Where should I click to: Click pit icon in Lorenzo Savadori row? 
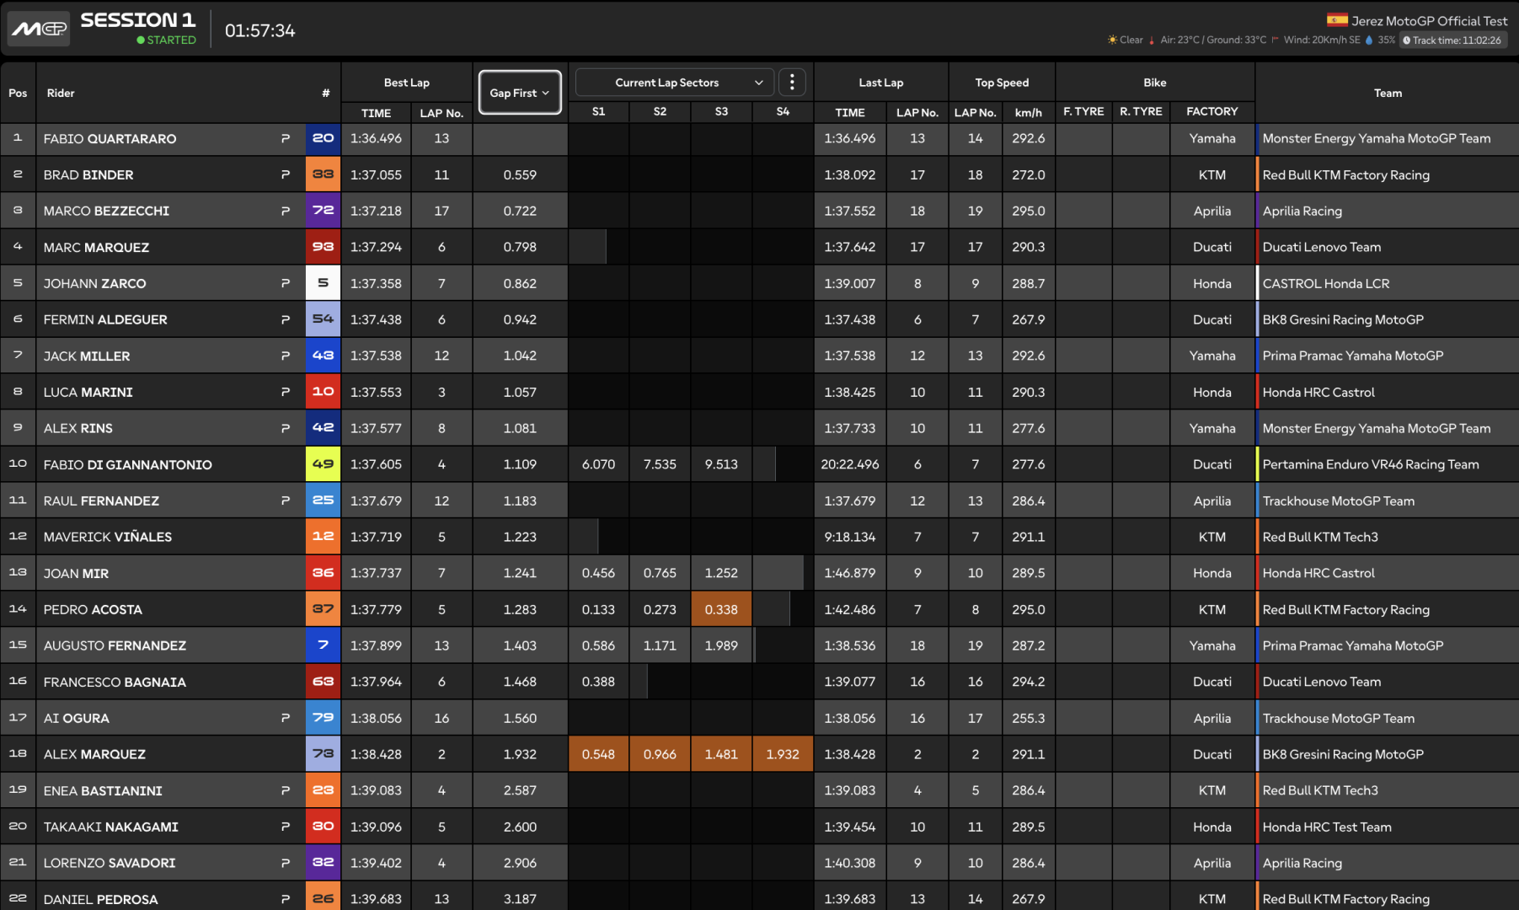pyautogui.click(x=286, y=863)
